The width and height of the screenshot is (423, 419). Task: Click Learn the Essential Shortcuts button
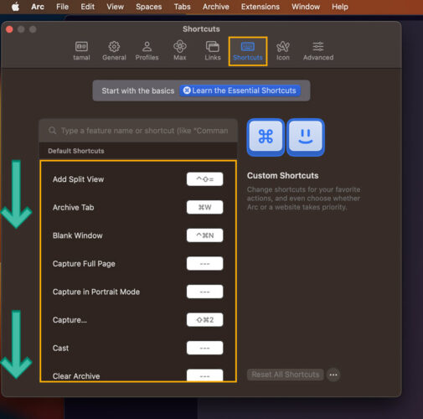[240, 91]
